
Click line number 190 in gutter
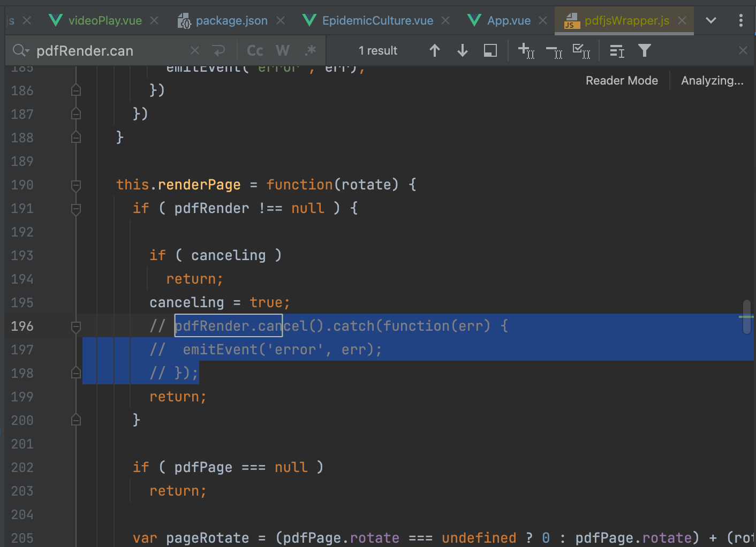coord(22,185)
